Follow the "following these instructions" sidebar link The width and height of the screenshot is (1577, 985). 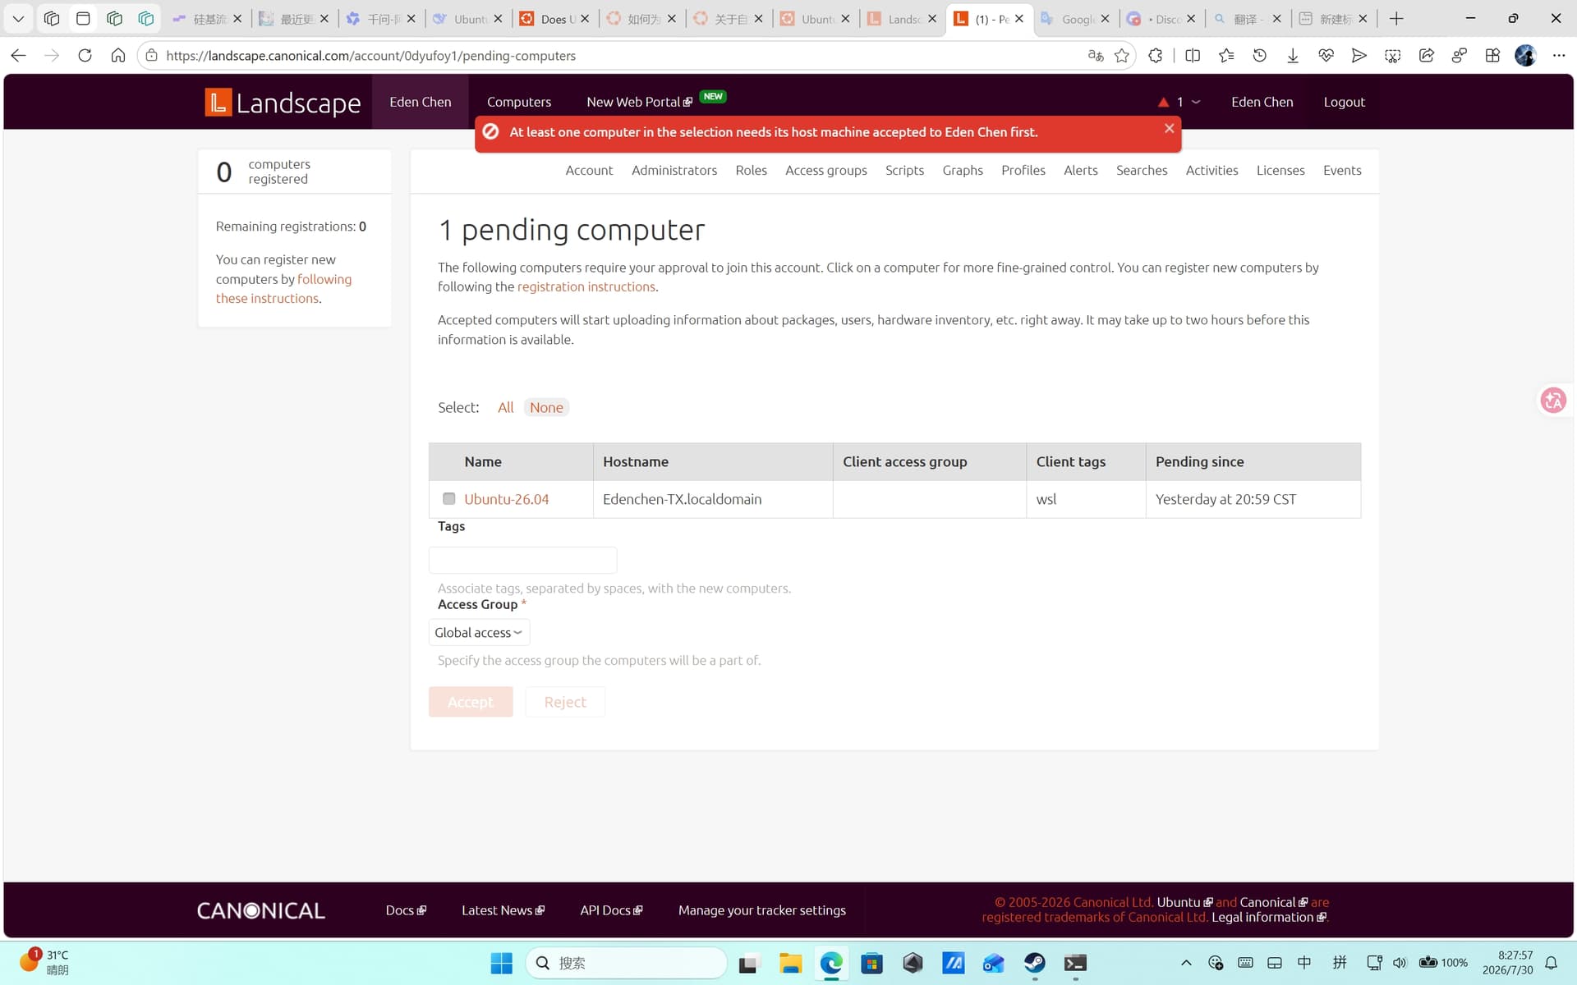[x=283, y=289]
